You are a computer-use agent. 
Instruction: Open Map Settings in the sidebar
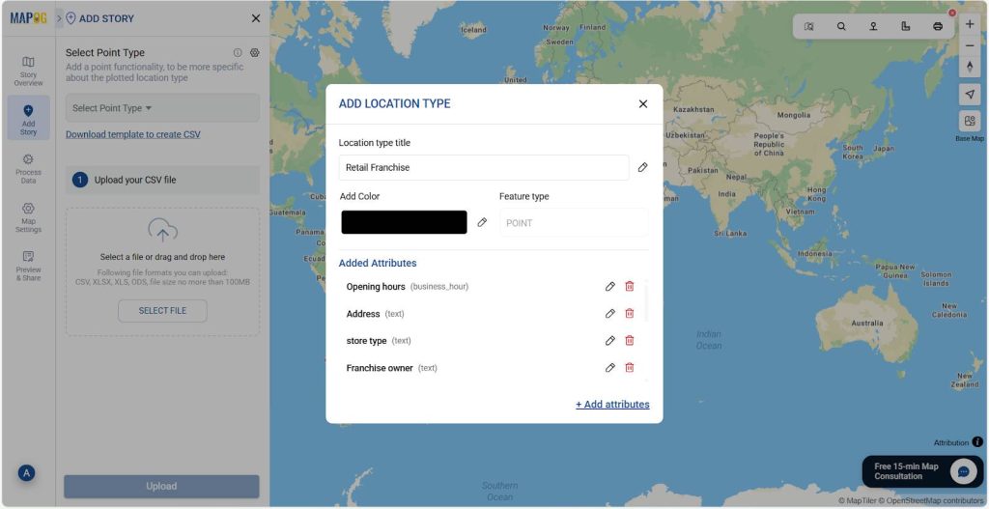point(28,217)
